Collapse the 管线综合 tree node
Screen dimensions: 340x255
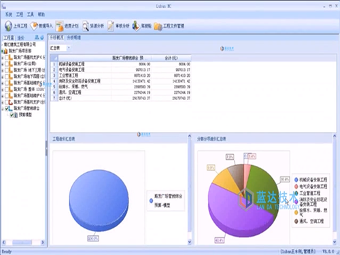coord(3,109)
